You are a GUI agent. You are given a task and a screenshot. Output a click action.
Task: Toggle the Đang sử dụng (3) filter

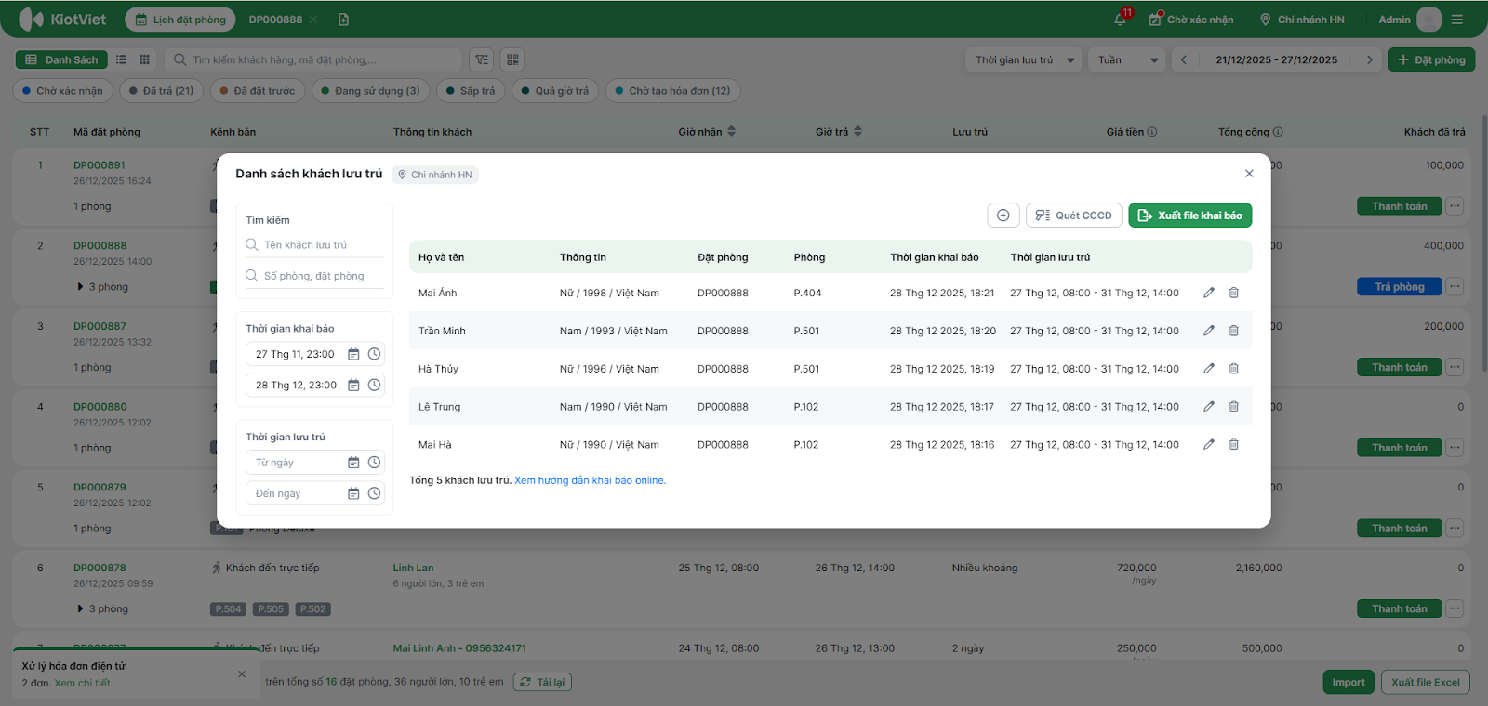(369, 91)
